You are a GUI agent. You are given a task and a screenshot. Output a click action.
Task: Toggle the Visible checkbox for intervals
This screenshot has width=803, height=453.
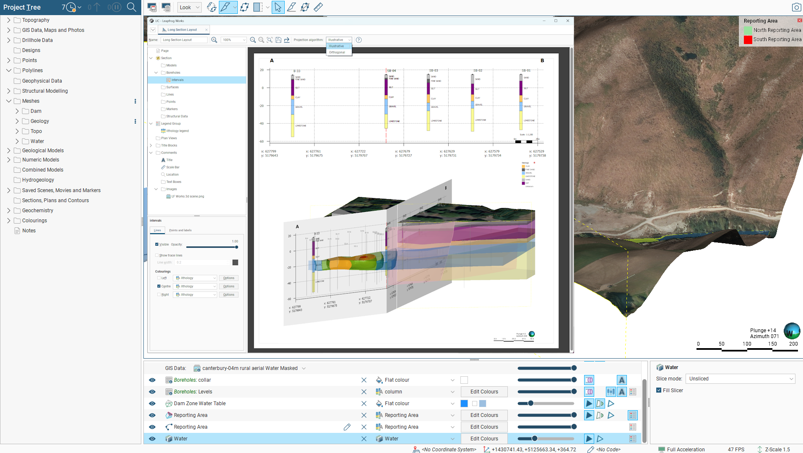(157, 244)
